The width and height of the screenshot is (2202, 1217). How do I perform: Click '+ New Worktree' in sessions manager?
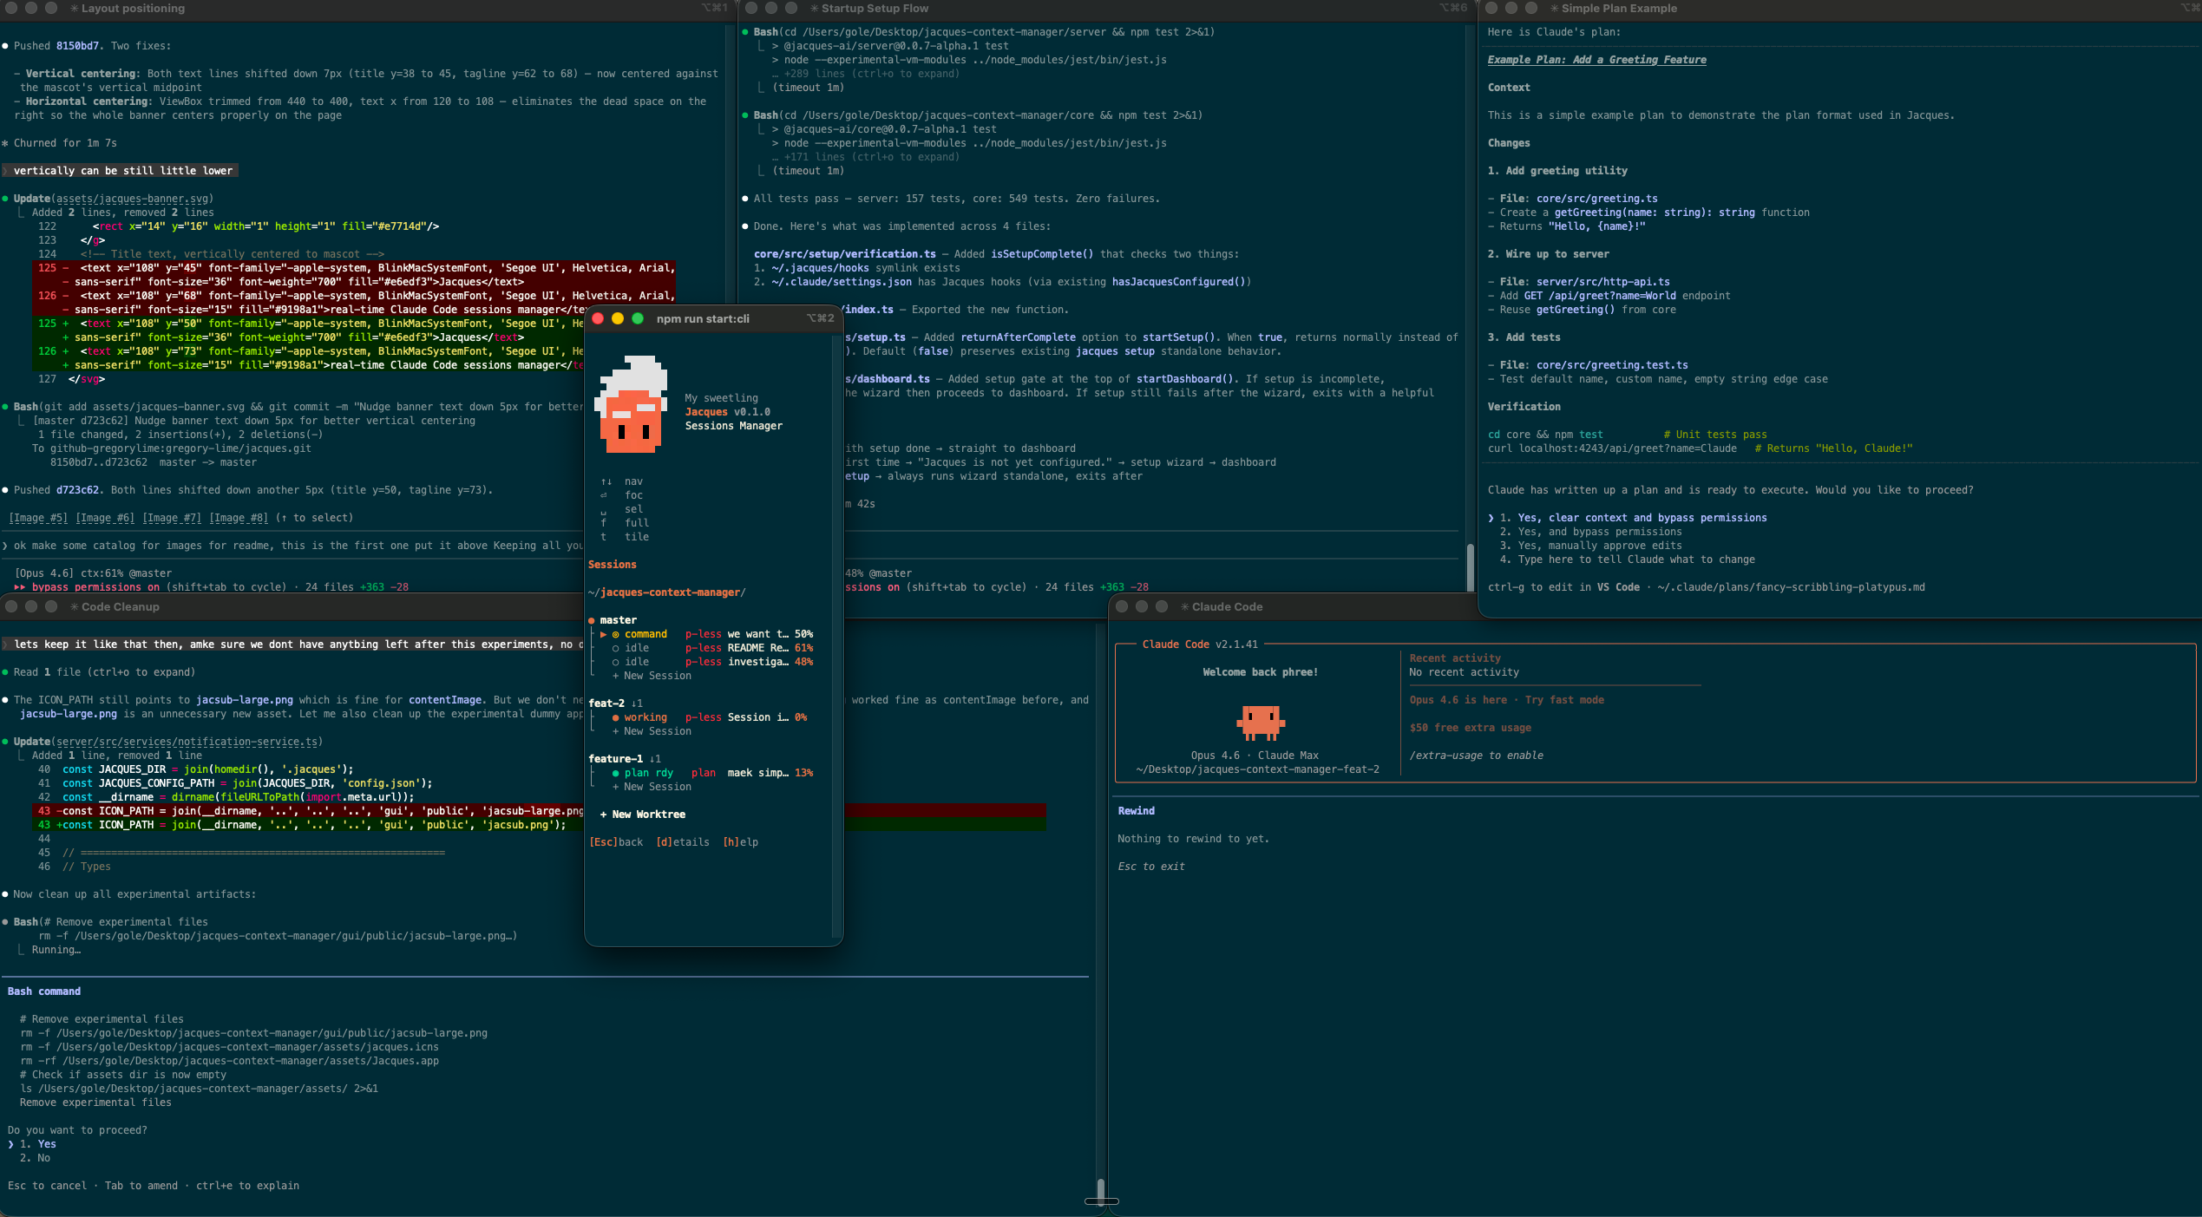click(x=643, y=815)
